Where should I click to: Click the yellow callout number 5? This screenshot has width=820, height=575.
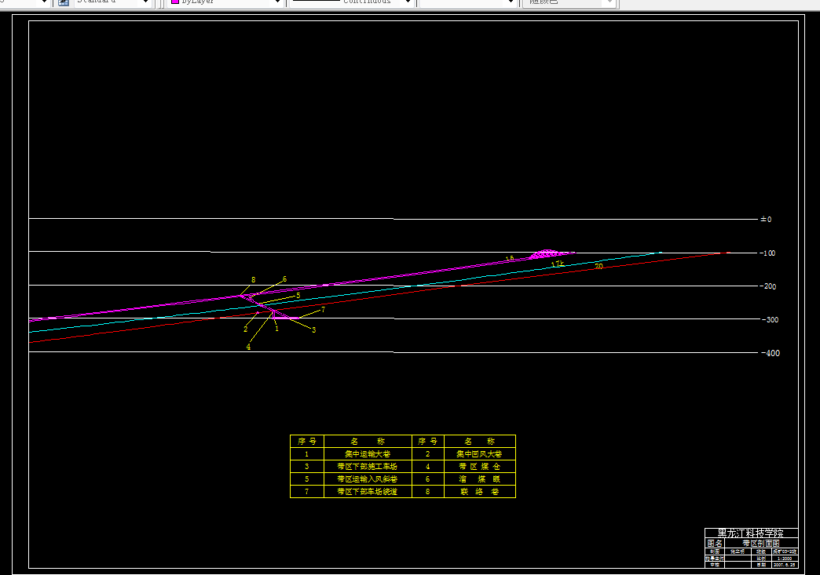click(298, 296)
